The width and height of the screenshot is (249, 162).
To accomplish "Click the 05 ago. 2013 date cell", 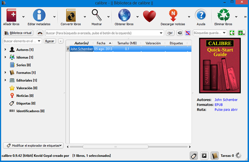I will click(103, 49).
